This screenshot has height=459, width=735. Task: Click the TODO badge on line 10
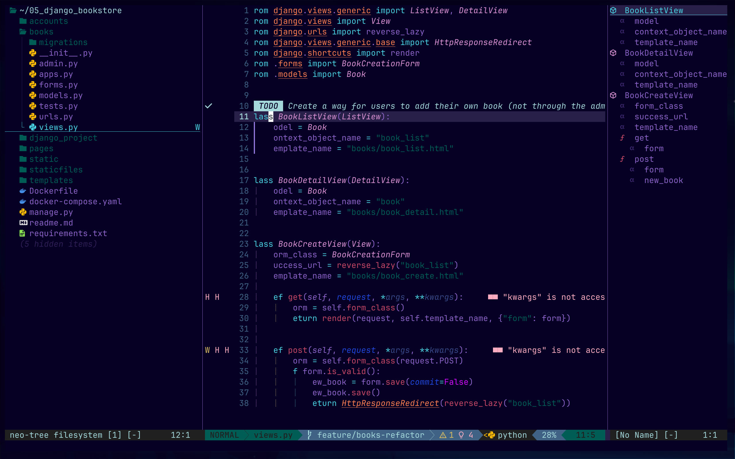[268, 106]
